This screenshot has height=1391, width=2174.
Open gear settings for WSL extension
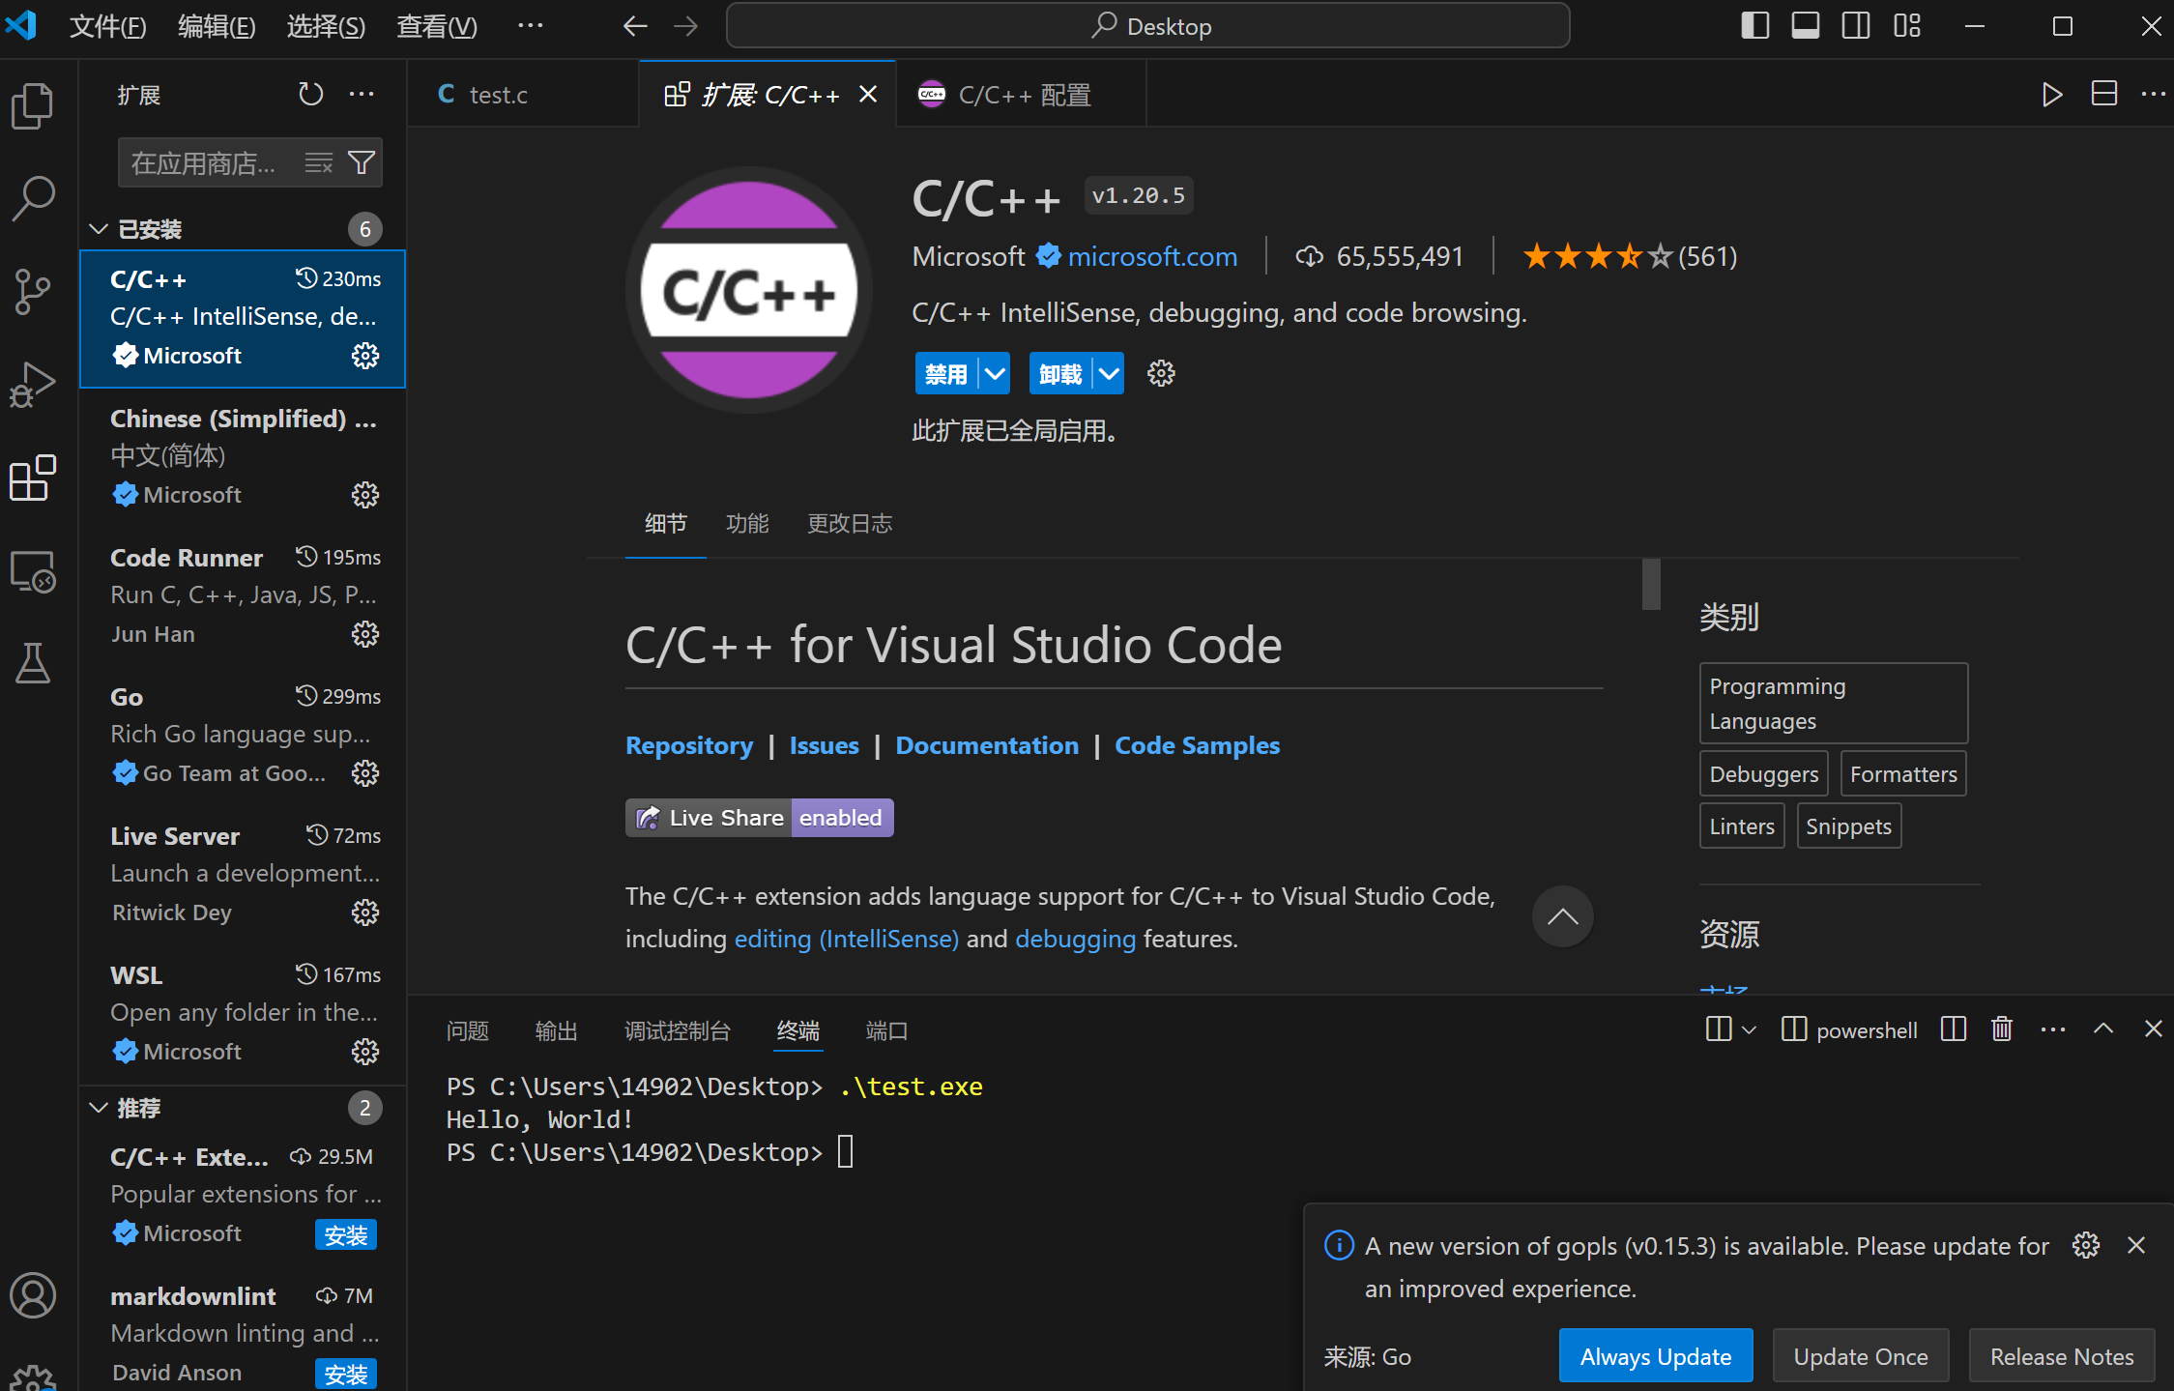tap(364, 1052)
